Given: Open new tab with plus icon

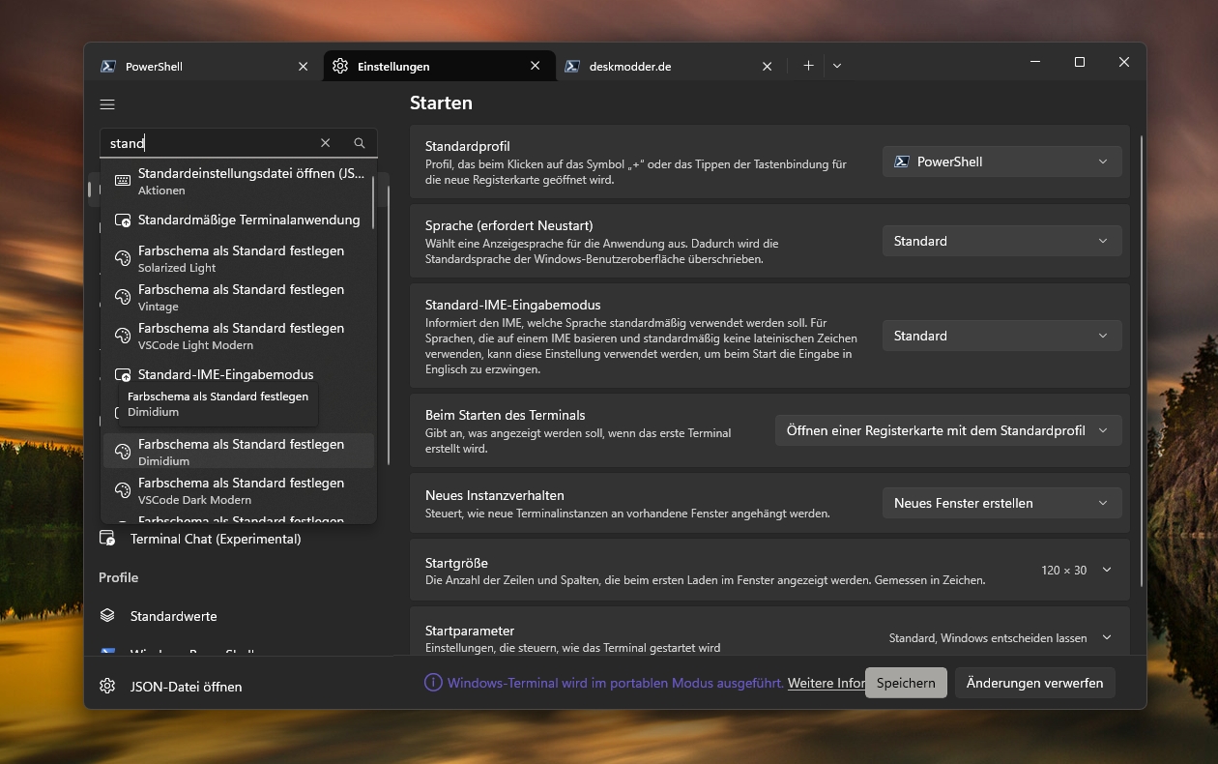Looking at the screenshot, I should point(808,66).
